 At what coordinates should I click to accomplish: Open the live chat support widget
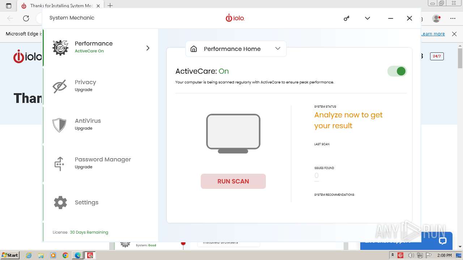pos(443,240)
